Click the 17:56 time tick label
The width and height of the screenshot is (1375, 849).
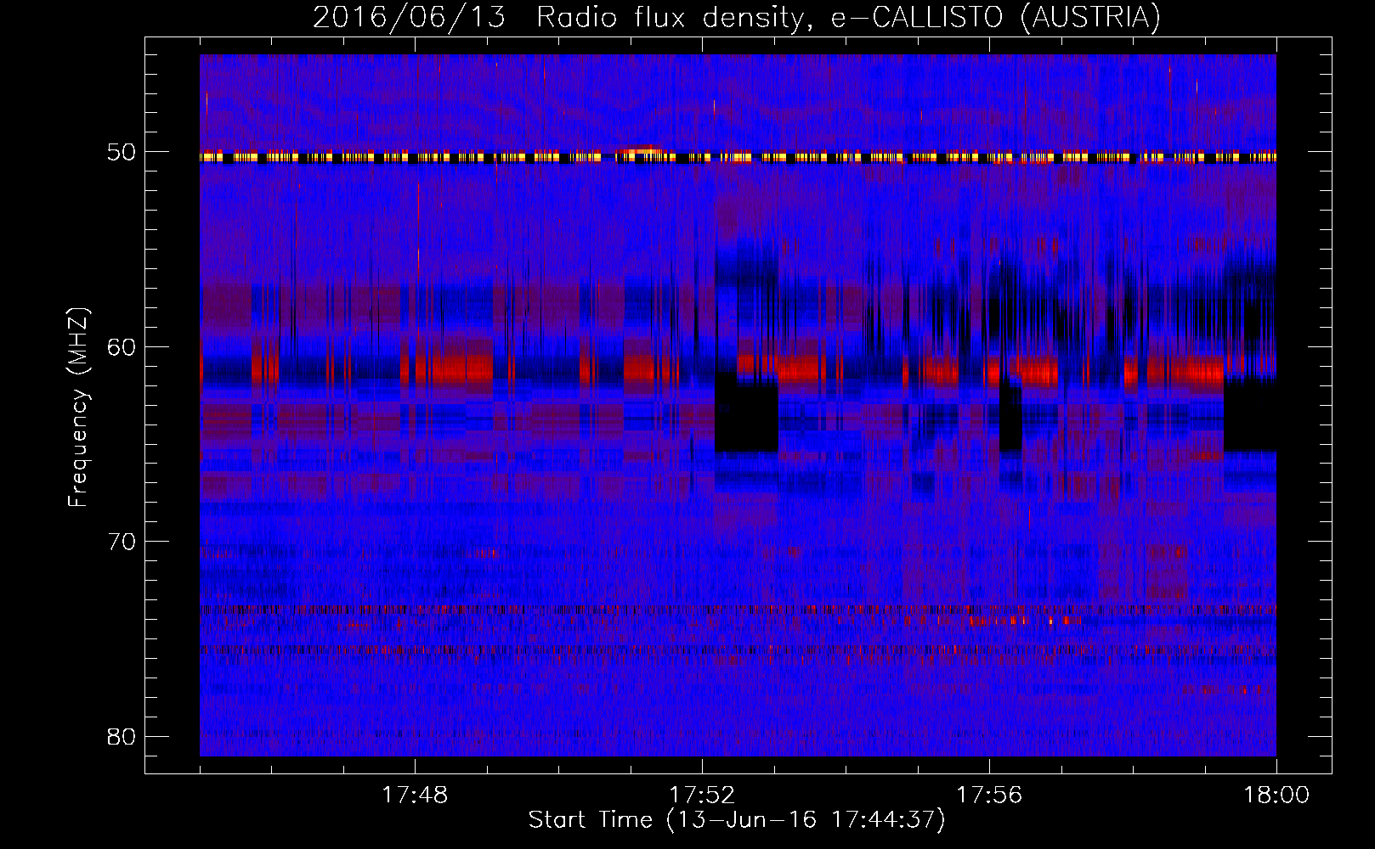tap(989, 796)
